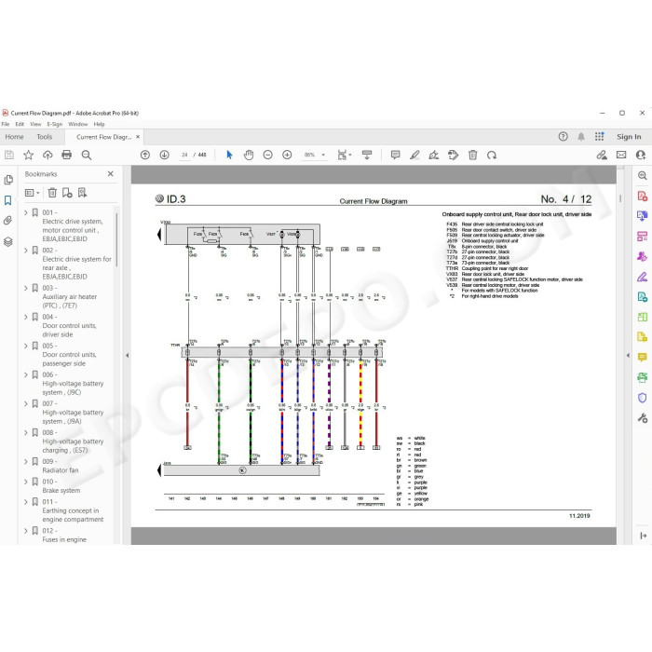The height and width of the screenshot is (652, 652).
Task: Open the E-Sign menu
Action: pyautogui.click(x=54, y=124)
